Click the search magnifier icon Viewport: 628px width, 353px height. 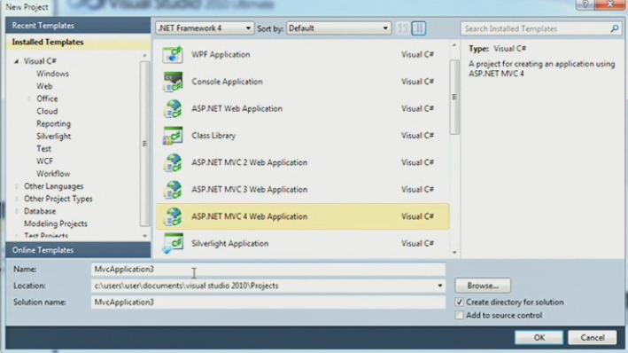click(x=615, y=28)
